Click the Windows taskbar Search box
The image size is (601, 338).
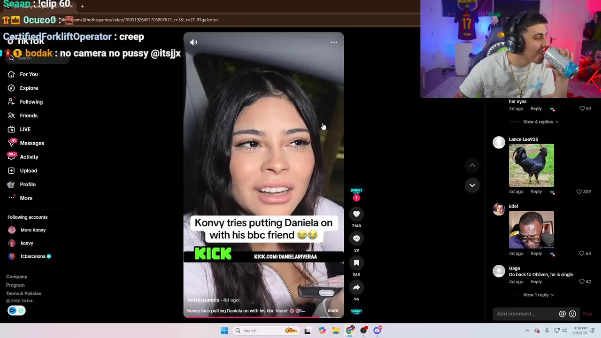(x=266, y=330)
